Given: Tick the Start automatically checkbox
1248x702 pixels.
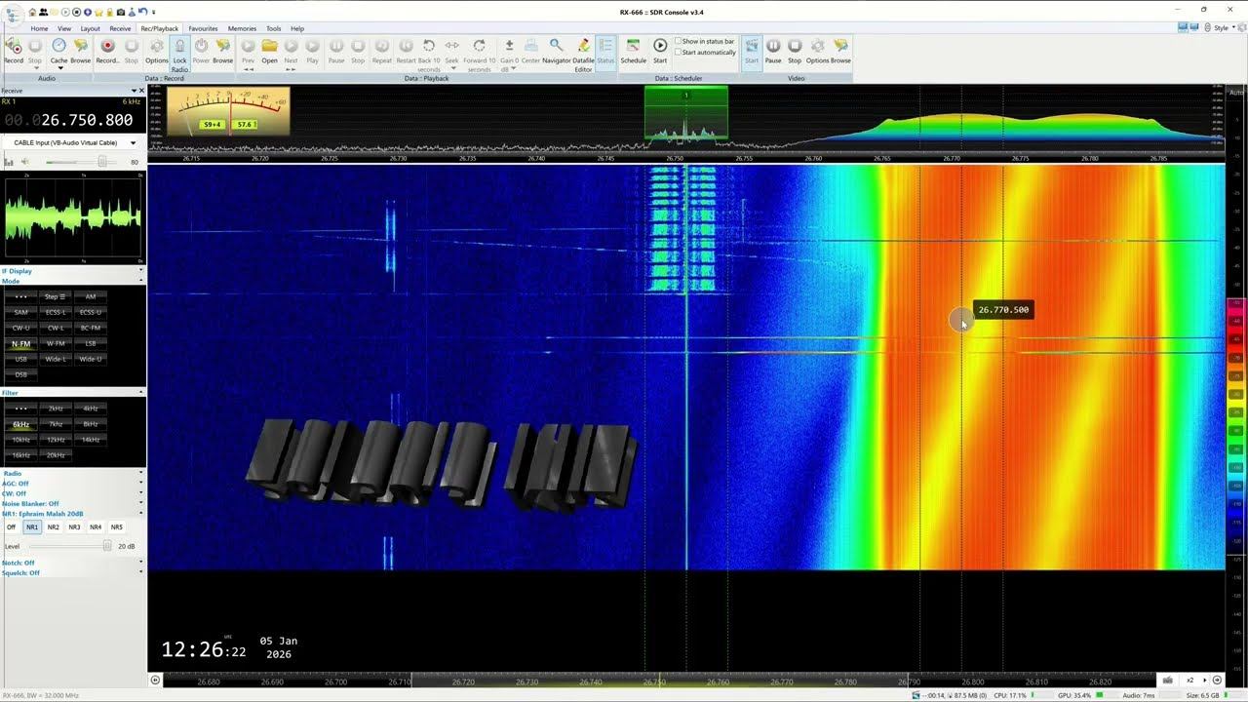Looking at the screenshot, I should (680, 53).
